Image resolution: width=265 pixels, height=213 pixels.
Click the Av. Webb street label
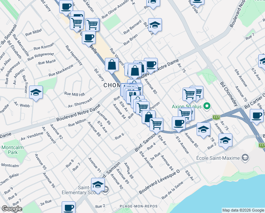coord(22,104)
